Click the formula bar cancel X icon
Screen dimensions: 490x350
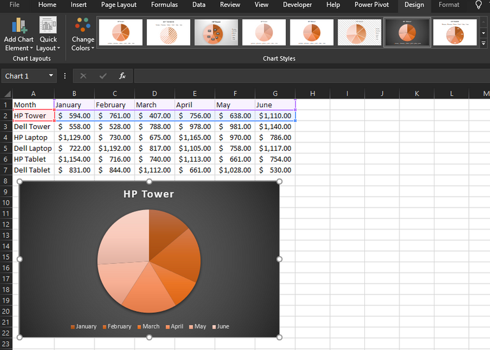click(83, 76)
